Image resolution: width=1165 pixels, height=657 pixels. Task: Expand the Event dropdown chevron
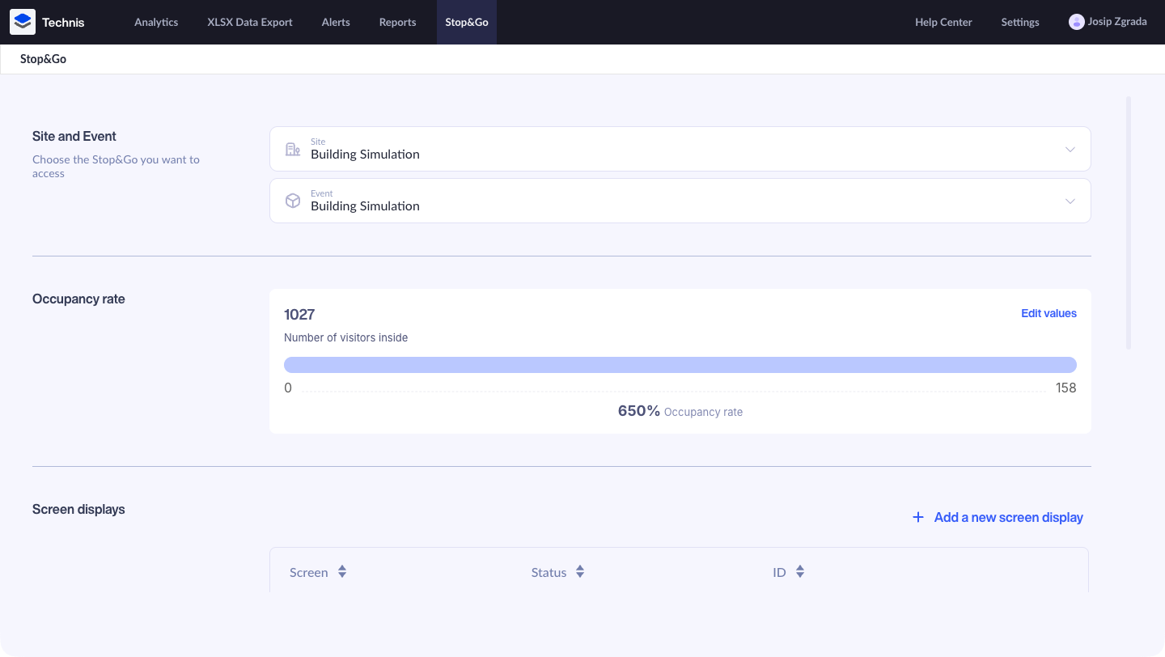[1070, 201]
